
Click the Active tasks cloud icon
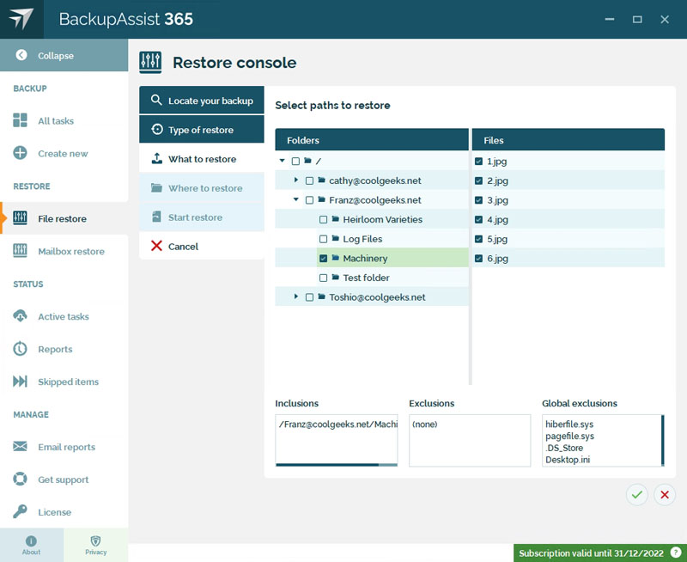pyautogui.click(x=20, y=316)
